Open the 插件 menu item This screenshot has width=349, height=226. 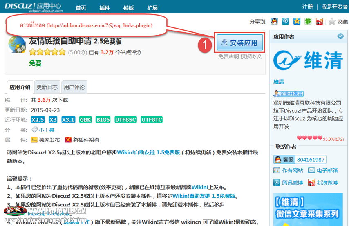(x=105, y=8)
